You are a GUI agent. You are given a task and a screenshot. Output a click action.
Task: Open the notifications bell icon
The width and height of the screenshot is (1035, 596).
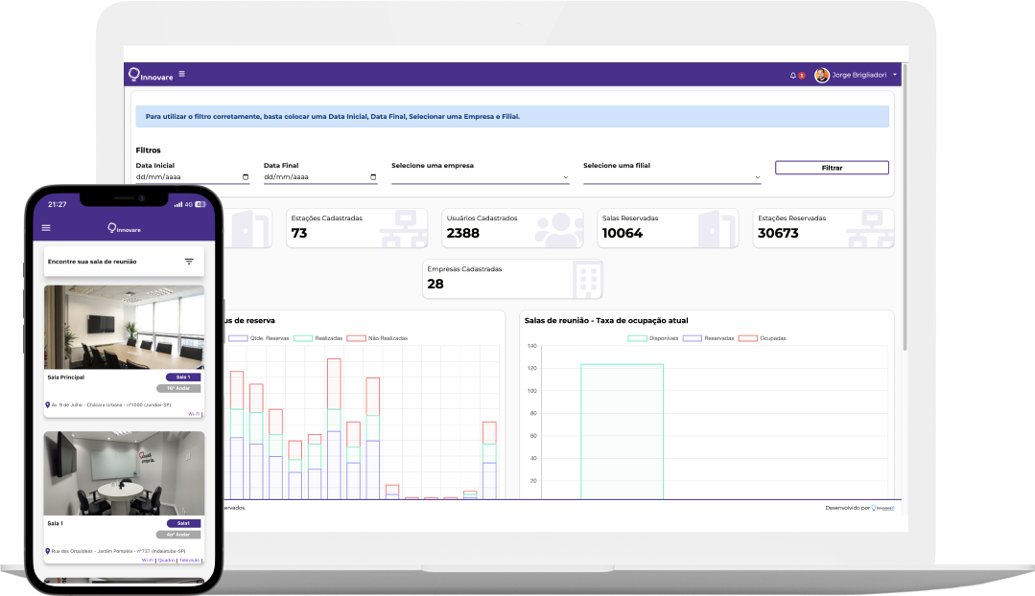click(792, 75)
